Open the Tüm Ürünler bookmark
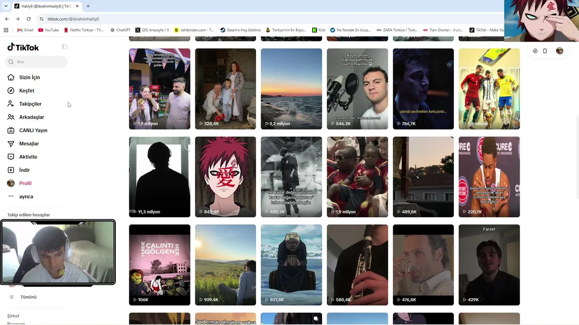Screen dimensions: 579x325 443,30
